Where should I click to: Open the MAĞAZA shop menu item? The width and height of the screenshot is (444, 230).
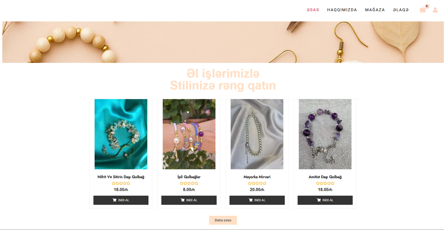click(375, 10)
